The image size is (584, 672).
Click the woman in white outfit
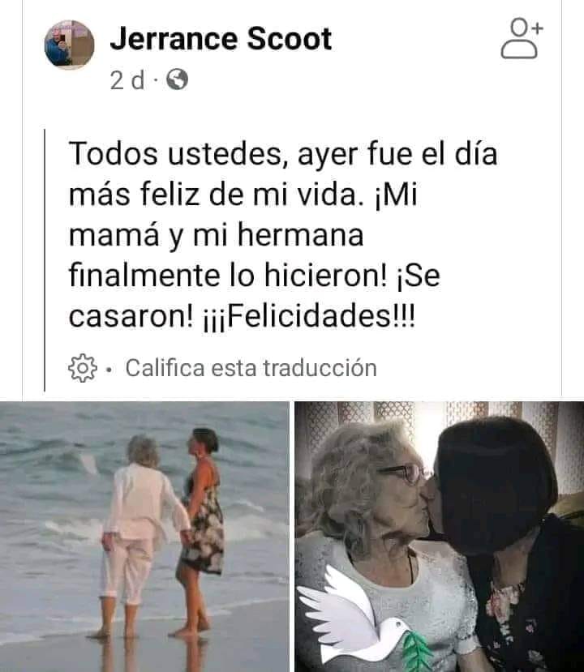pyautogui.click(x=140, y=536)
